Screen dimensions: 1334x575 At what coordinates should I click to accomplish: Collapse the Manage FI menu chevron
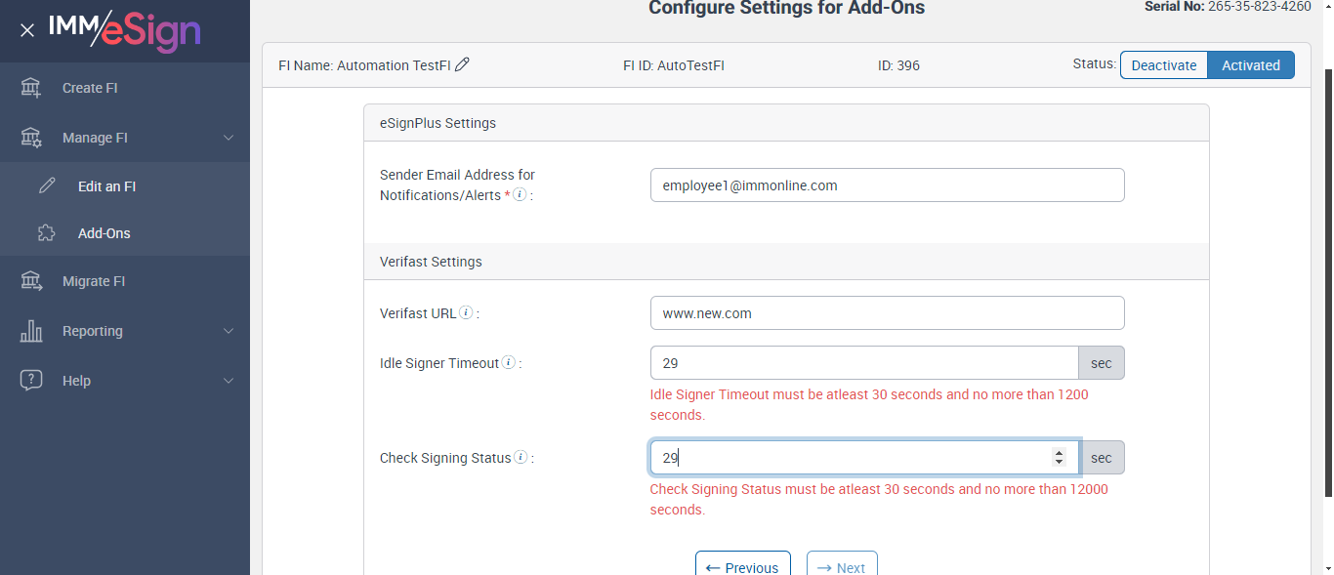click(x=229, y=138)
